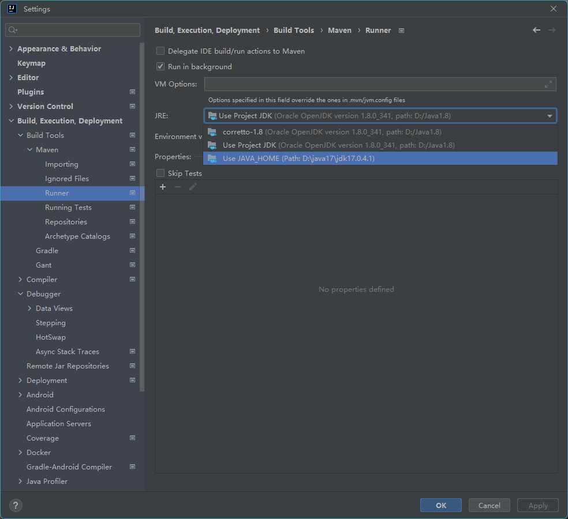Open Running Tests settings page

click(68, 208)
